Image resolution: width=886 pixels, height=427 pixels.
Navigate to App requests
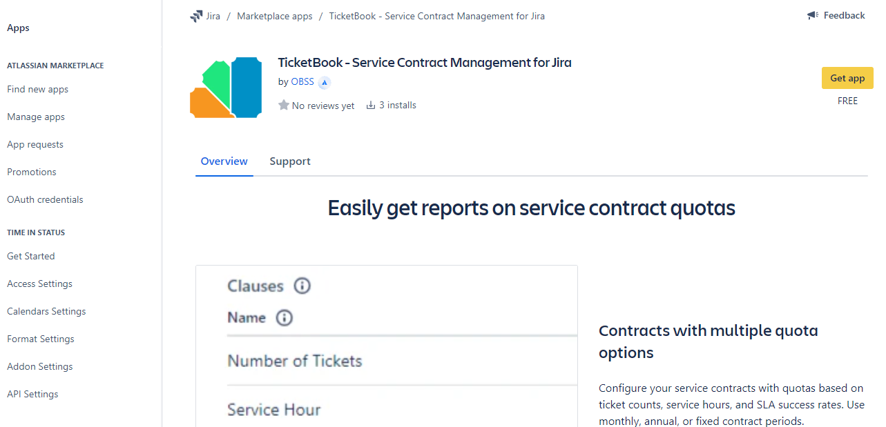point(35,145)
